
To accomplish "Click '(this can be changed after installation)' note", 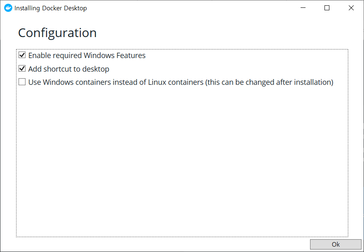I will 269,82.
